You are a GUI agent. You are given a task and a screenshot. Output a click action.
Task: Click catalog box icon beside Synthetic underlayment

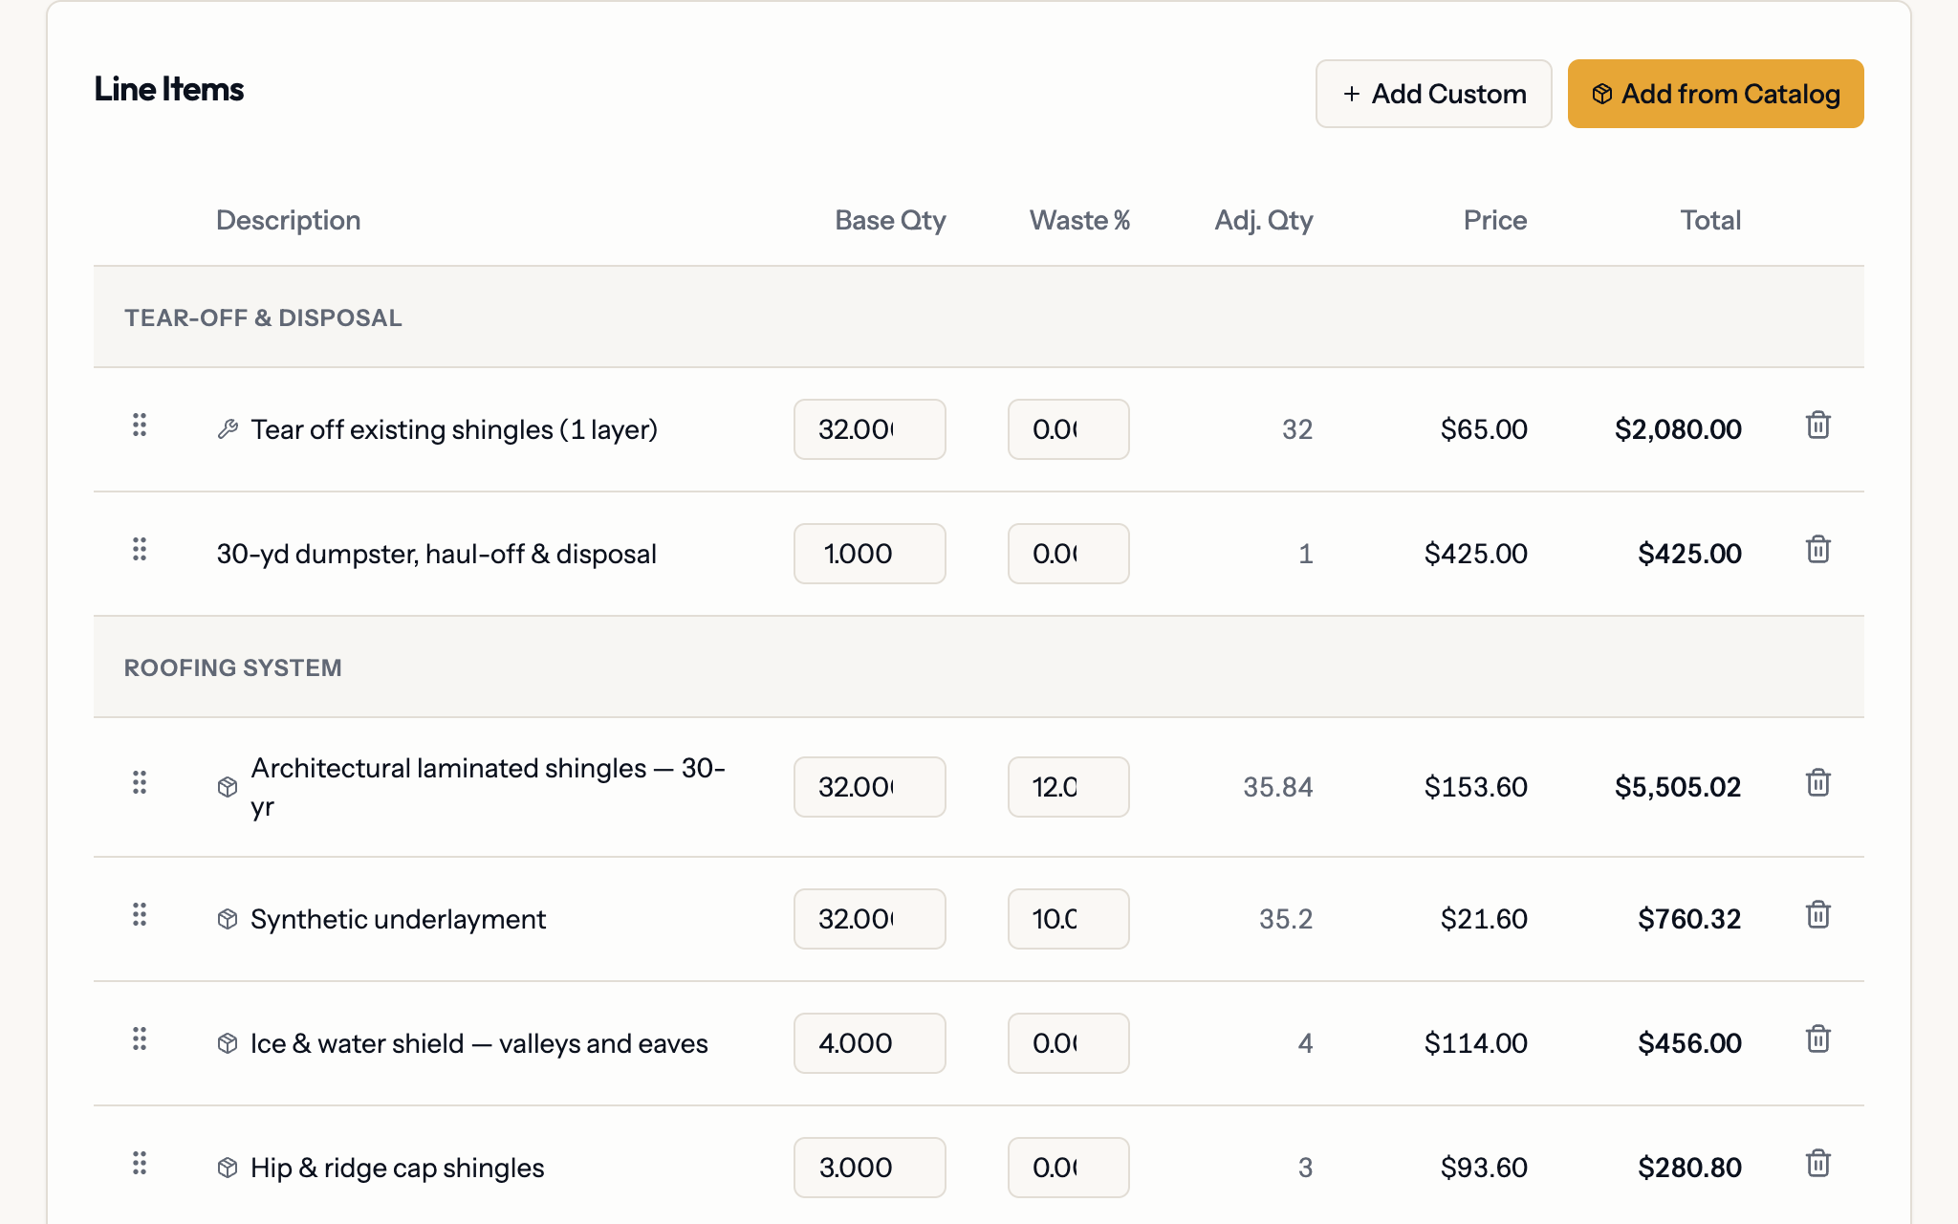pyautogui.click(x=228, y=919)
